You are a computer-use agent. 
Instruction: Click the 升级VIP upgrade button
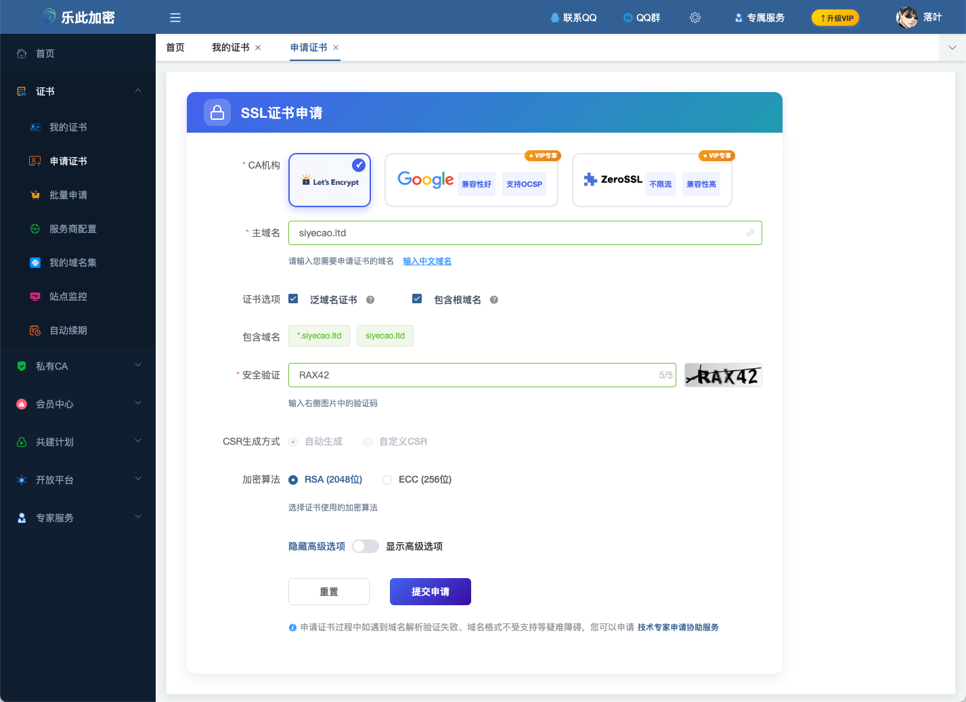tap(835, 18)
